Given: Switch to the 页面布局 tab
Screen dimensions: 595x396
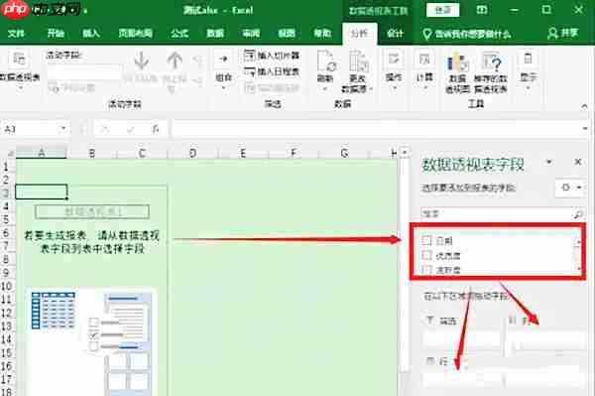Looking at the screenshot, I should [136, 34].
